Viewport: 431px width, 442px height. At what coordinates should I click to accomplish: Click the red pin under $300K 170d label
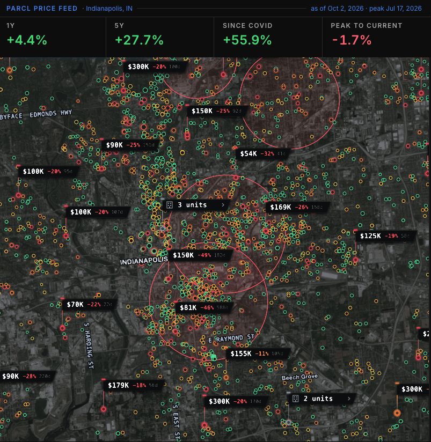click(x=204, y=425)
